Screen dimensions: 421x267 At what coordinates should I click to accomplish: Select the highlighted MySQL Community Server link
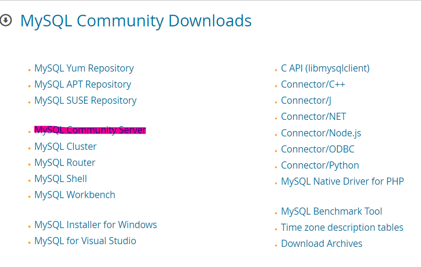pos(90,130)
